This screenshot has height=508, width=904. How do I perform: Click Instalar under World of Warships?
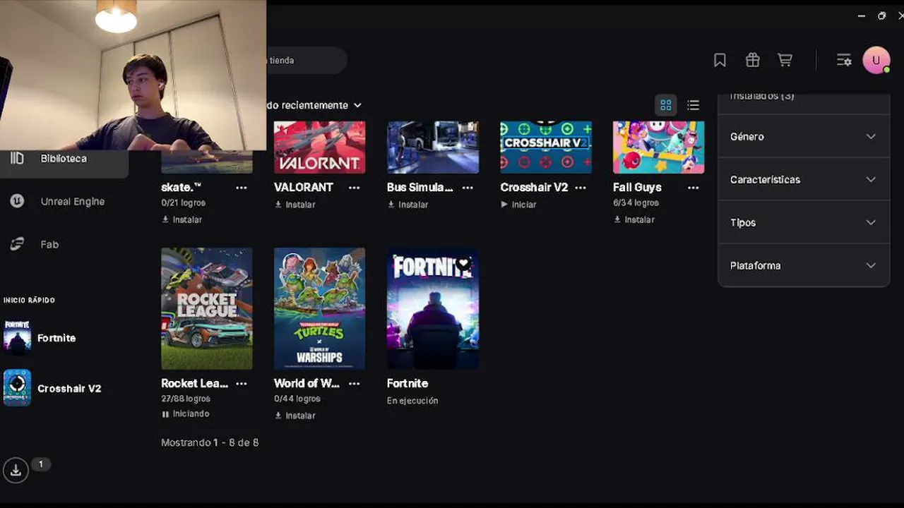click(295, 416)
